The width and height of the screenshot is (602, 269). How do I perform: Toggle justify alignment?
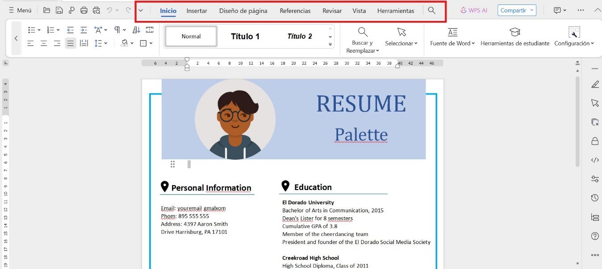pos(70,43)
